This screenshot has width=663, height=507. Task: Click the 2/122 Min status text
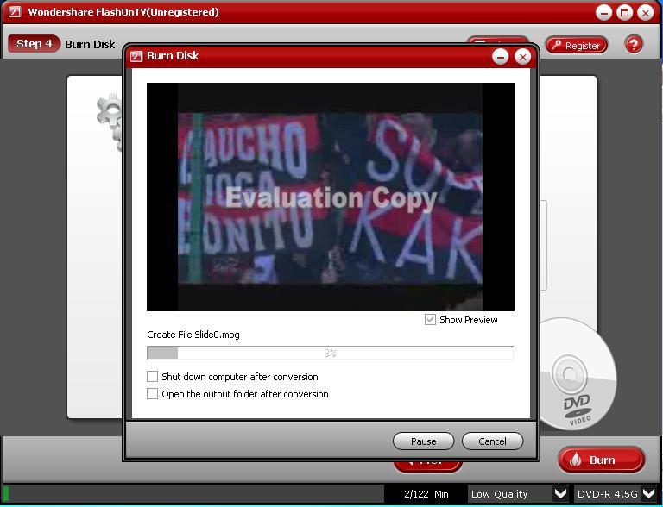click(x=426, y=494)
